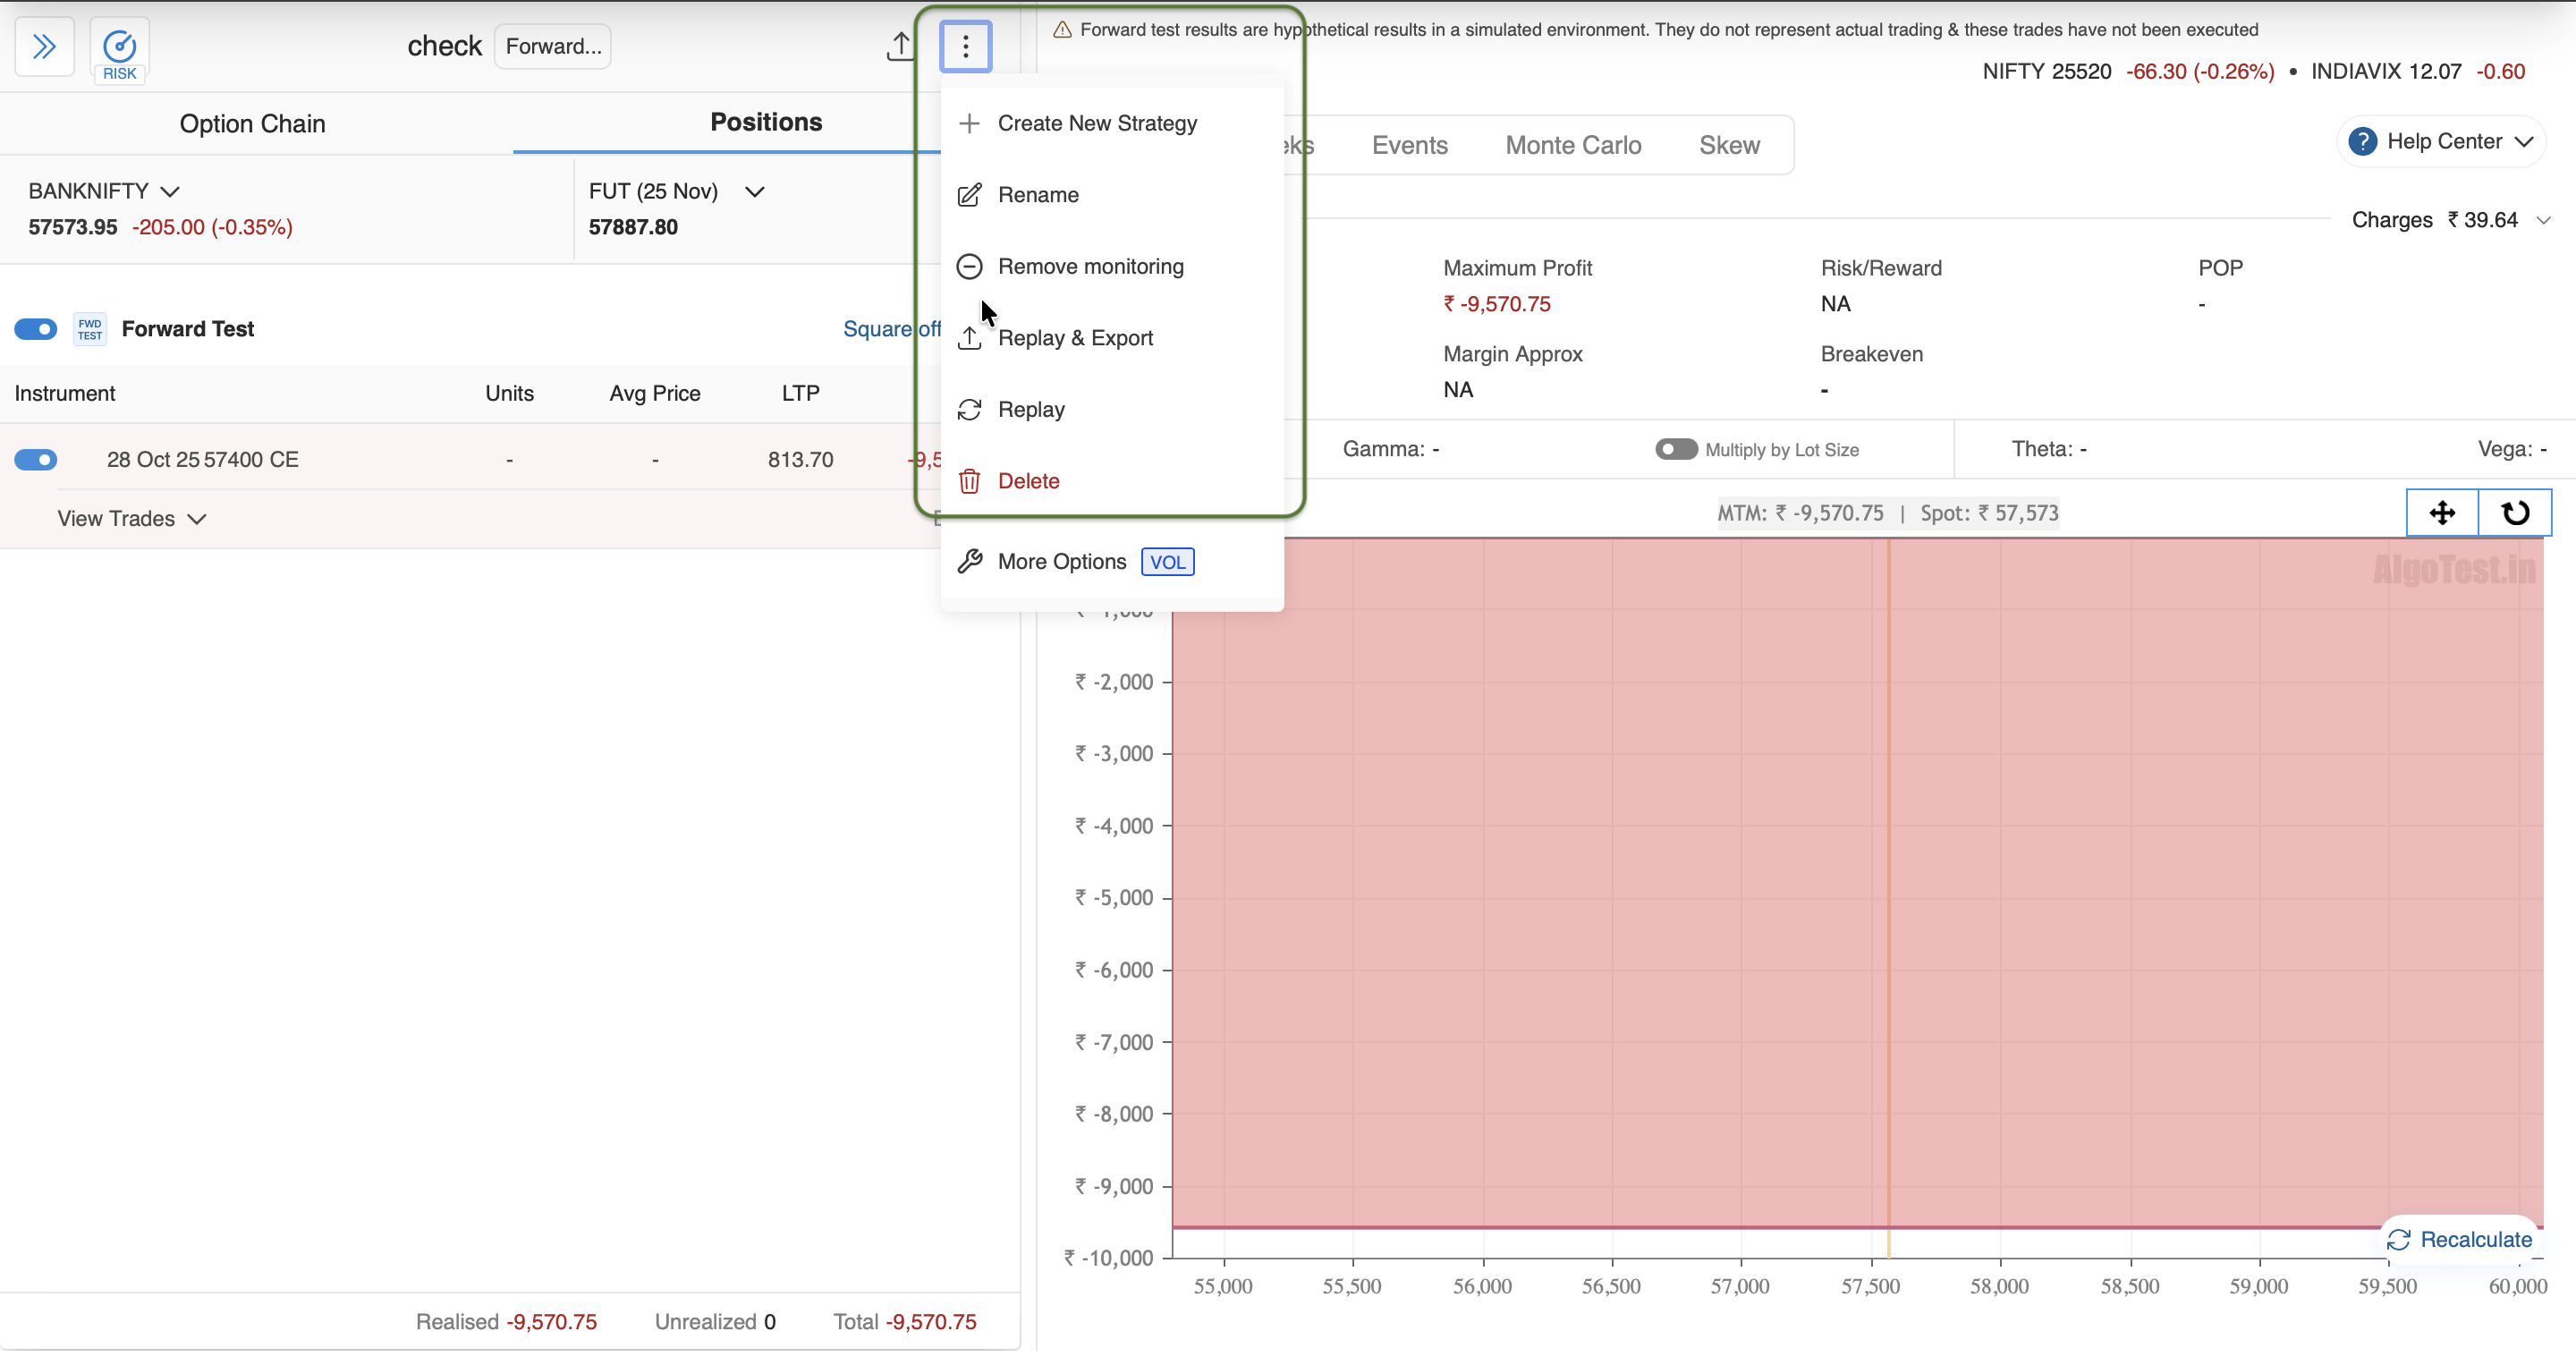2576x1365 pixels.
Task: Open the FUT (25 Nov) expiry dropdown
Action: point(676,191)
